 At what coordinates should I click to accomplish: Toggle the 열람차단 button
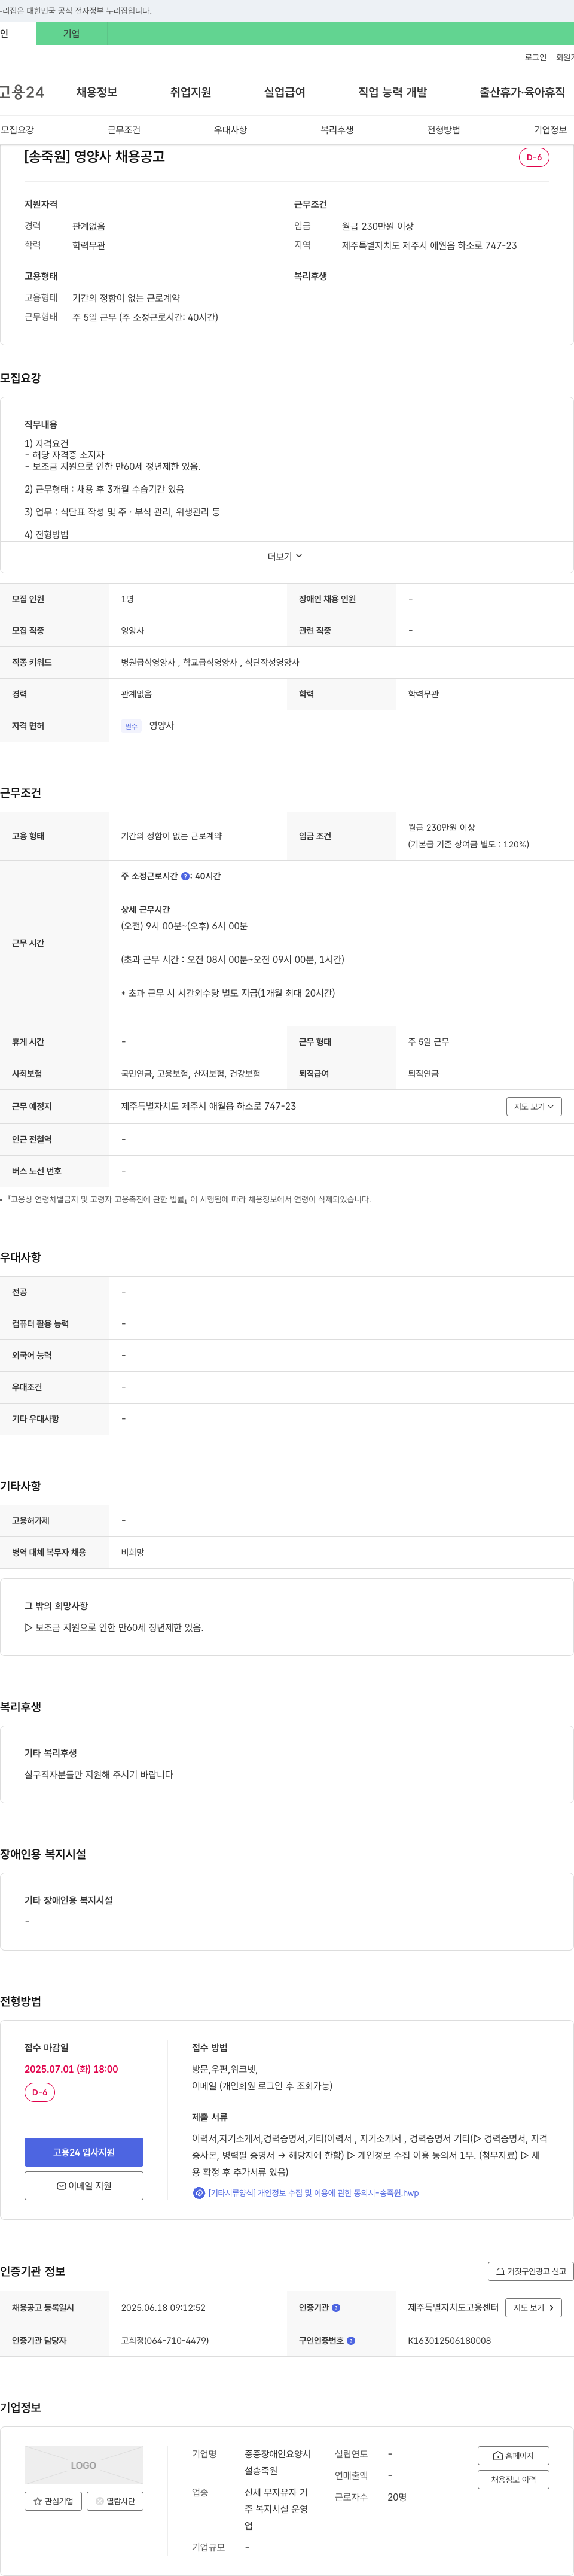(x=115, y=2501)
